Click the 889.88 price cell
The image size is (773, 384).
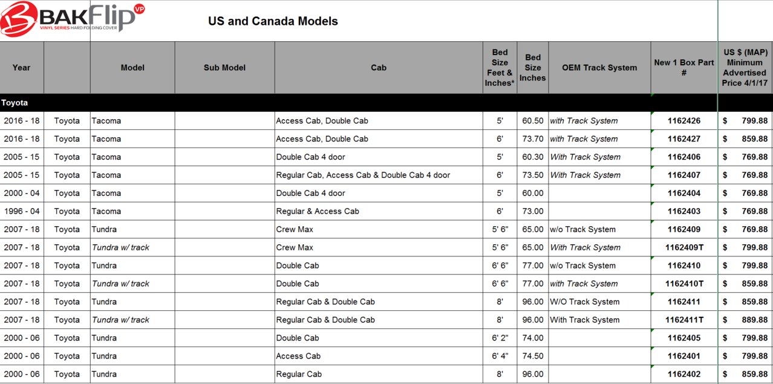pyautogui.click(x=745, y=320)
